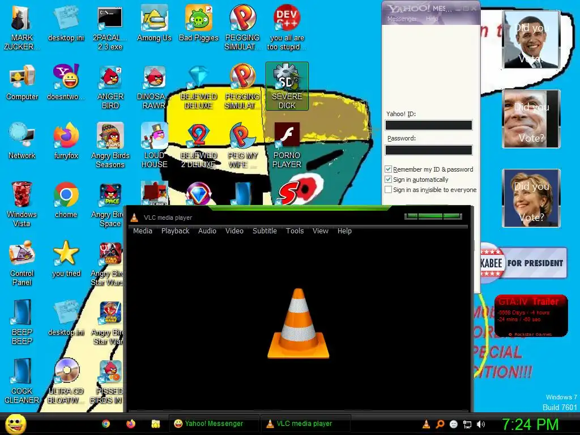Viewport: 580px width, 435px height.
Task: Click the Chrome icon in the taskbar
Action: tap(106, 424)
